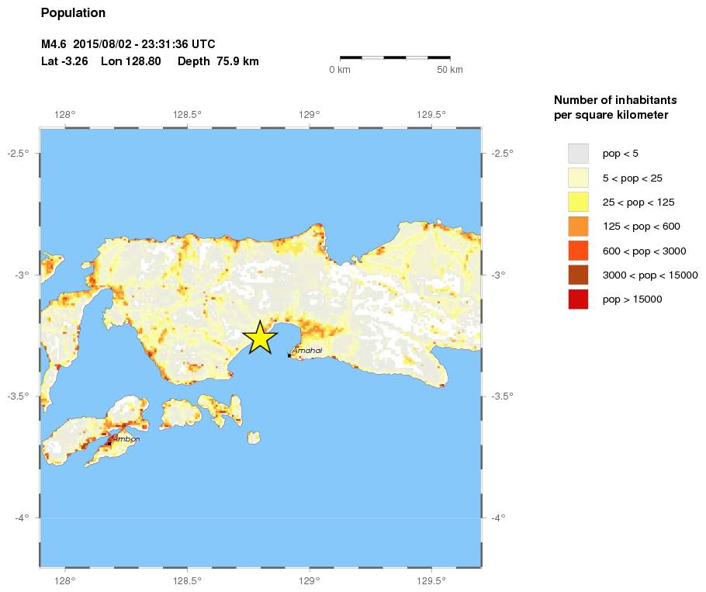
Task: Click the '5 < pop < 25' pale yellow swatch
Action: pos(578,178)
